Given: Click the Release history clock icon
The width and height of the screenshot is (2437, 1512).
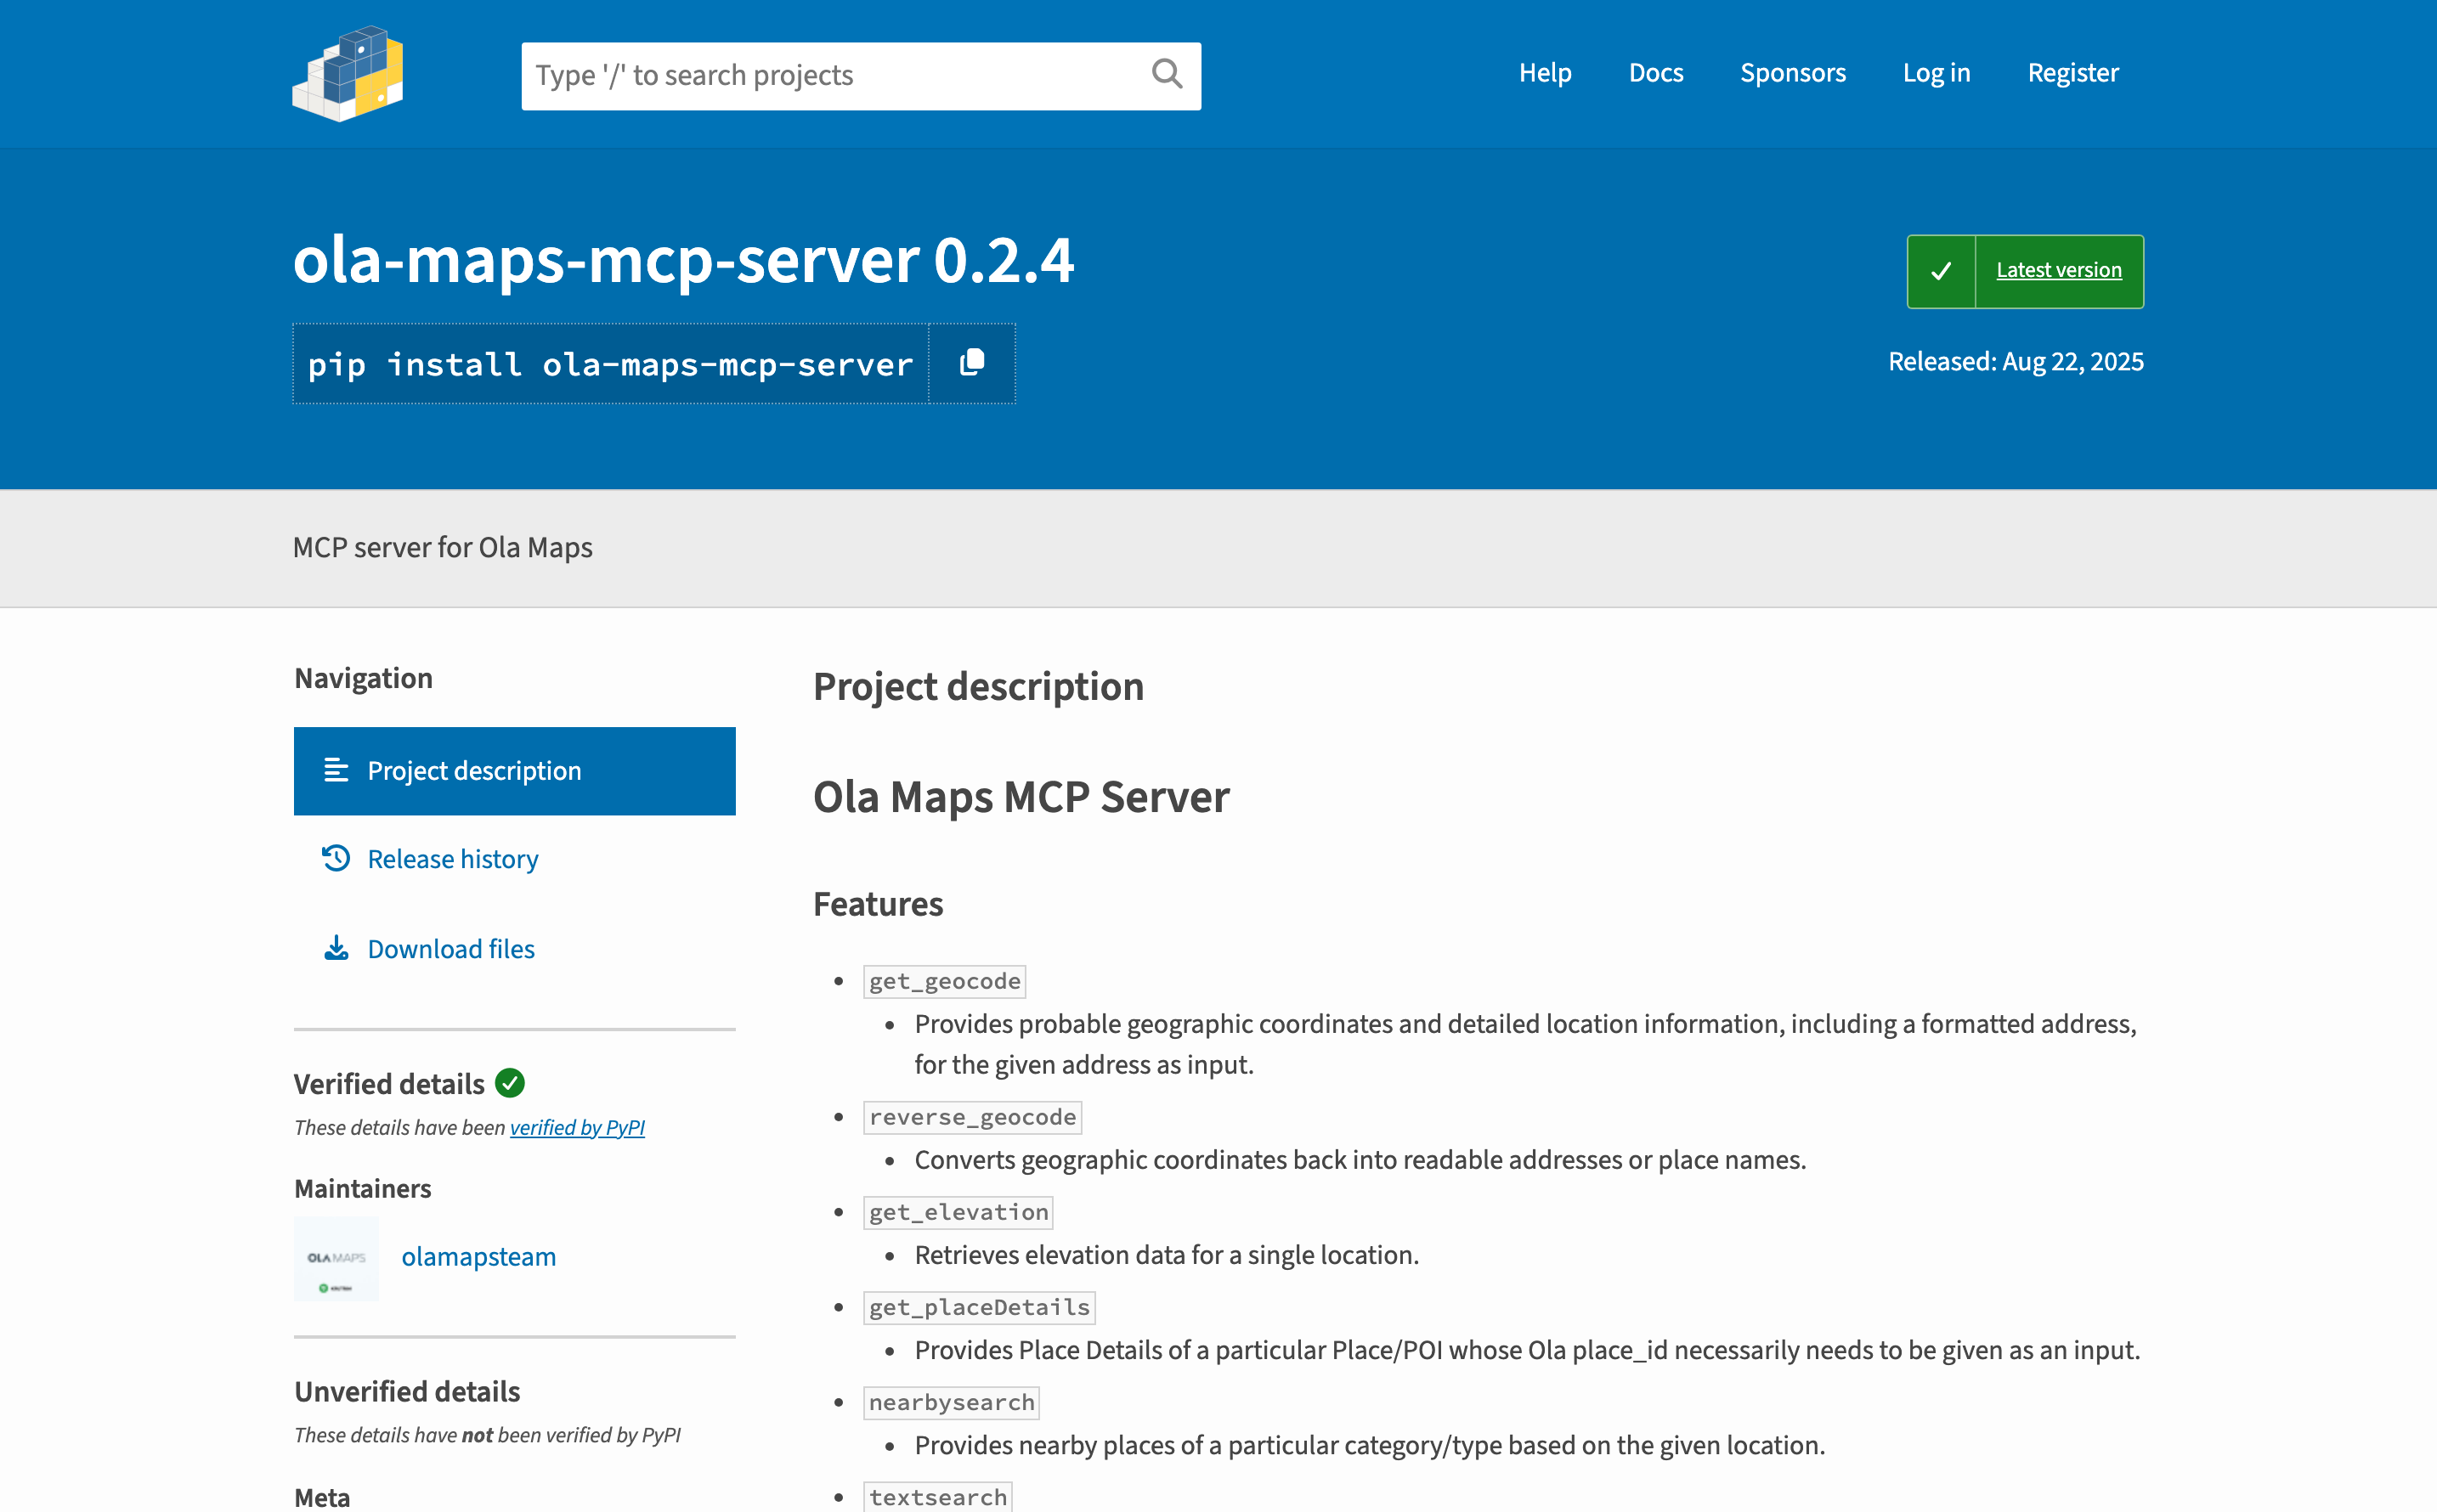Looking at the screenshot, I should (336, 859).
